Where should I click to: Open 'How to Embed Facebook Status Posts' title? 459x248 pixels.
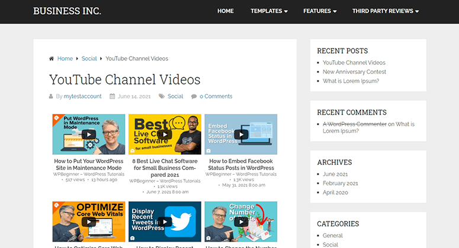tap(241, 165)
